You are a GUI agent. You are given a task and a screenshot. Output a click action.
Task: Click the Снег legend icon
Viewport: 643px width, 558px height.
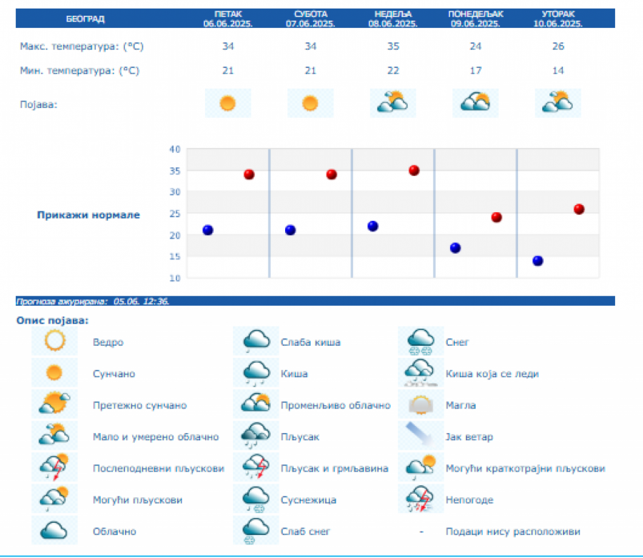(x=421, y=342)
